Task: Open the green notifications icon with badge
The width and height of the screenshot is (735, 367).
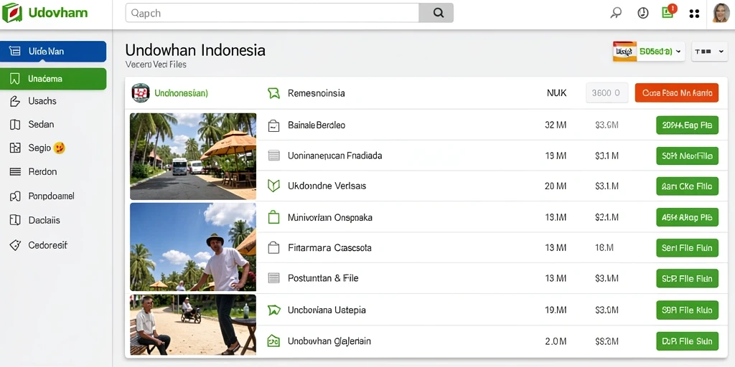Action: pyautogui.click(x=668, y=11)
